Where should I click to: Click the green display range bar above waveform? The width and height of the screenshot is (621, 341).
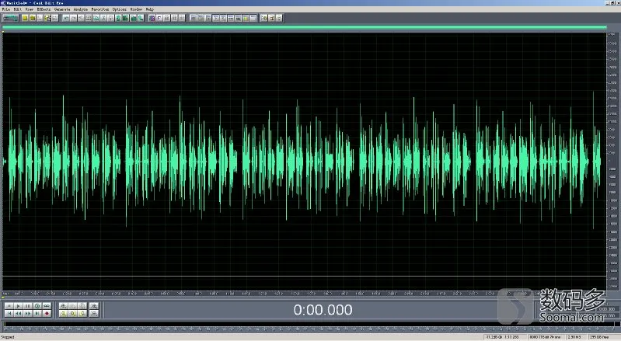point(304,27)
